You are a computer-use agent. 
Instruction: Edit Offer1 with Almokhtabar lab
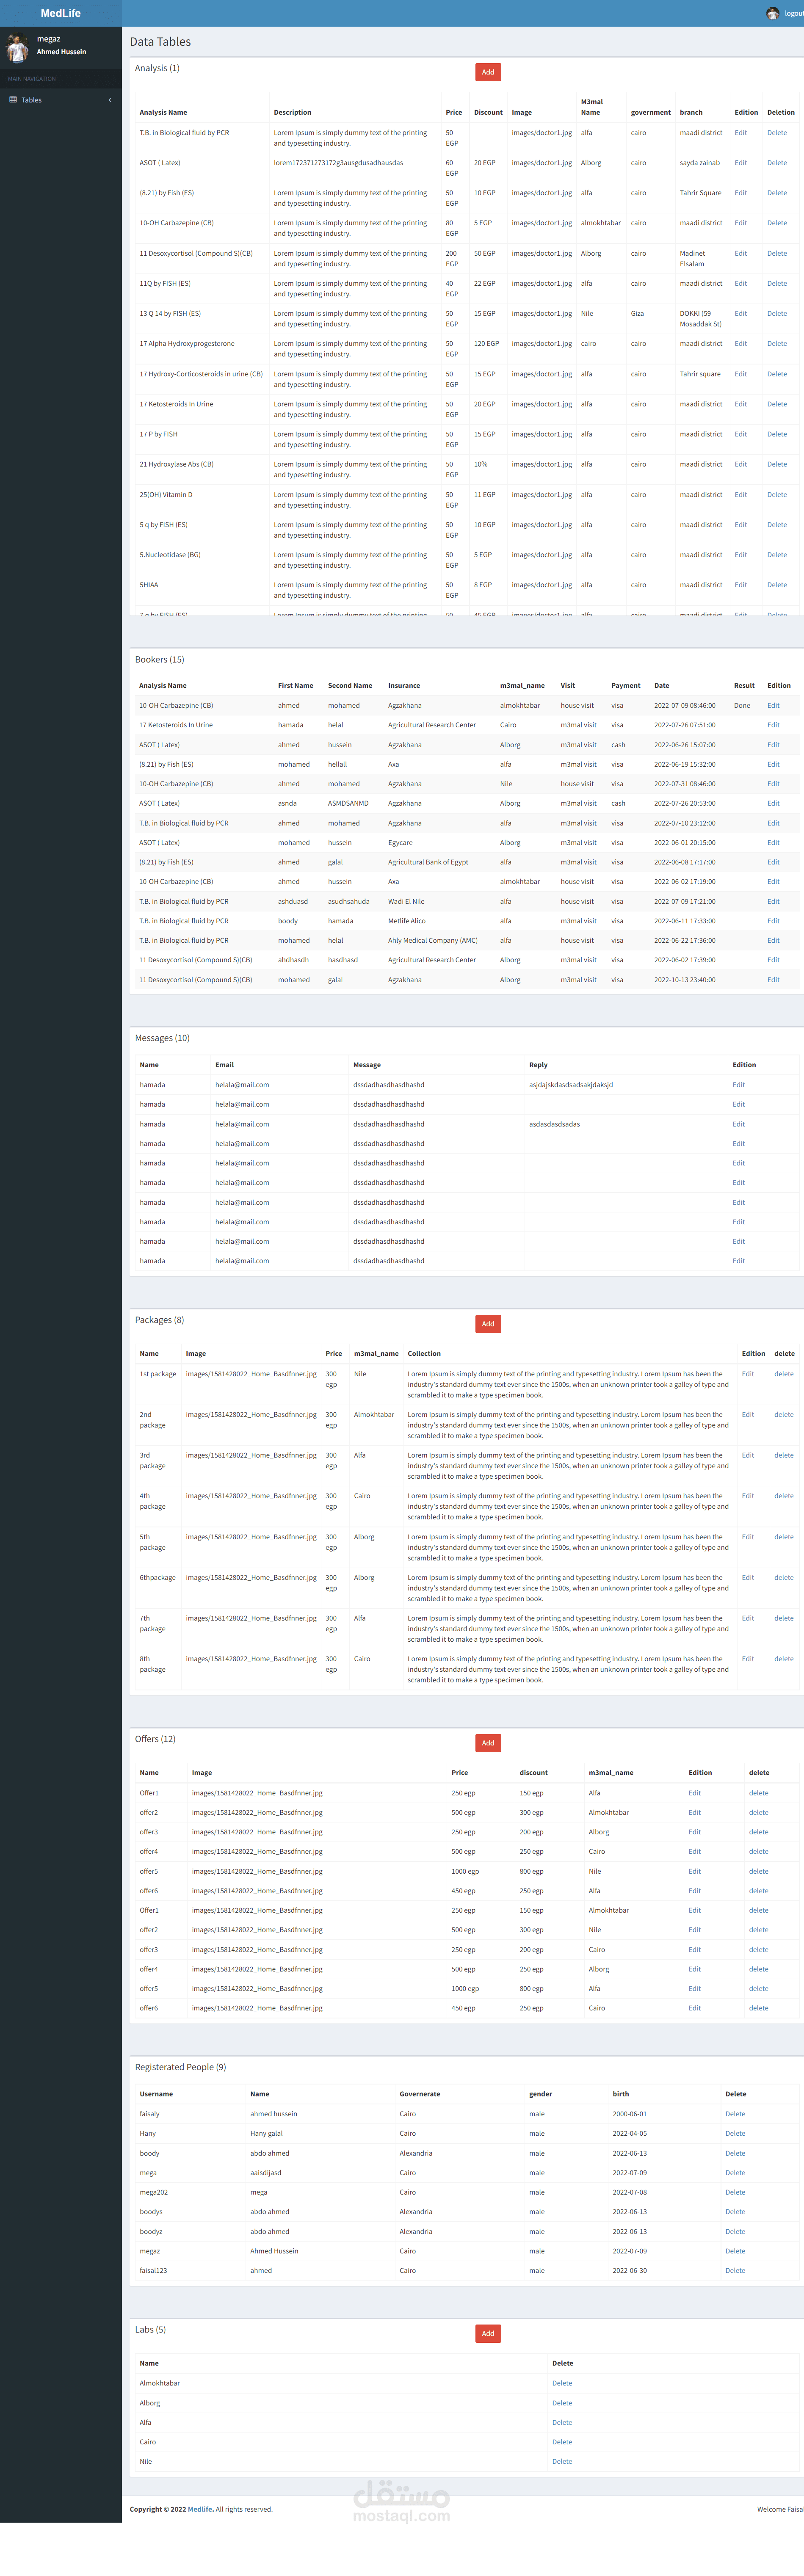pos(694,1910)
